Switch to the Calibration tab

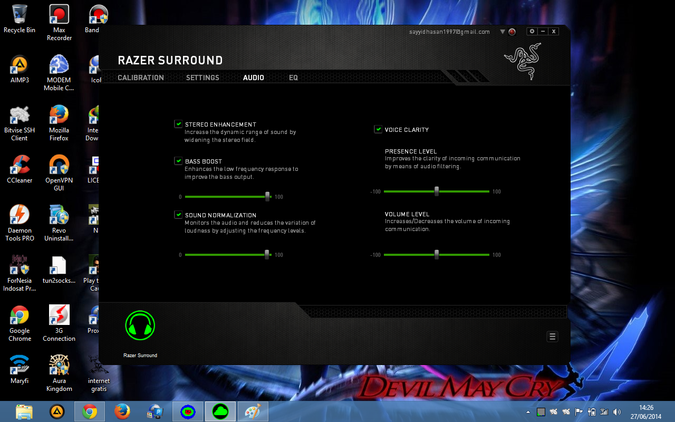[140, 77]
